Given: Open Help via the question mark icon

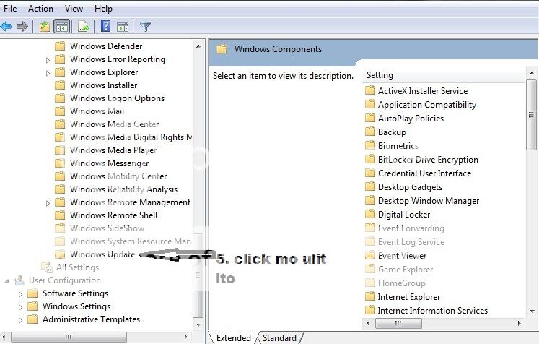Looking at the screenshot, I should [106, 27].
